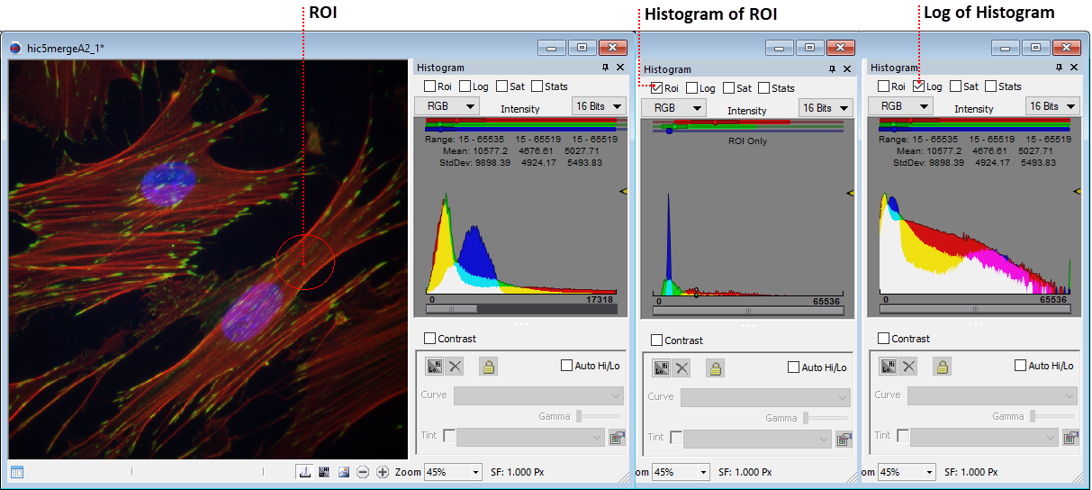This screenshot has width=1092, height=490.
Task: Pin the leftmost Histogram panel
Action: point(606,68)
